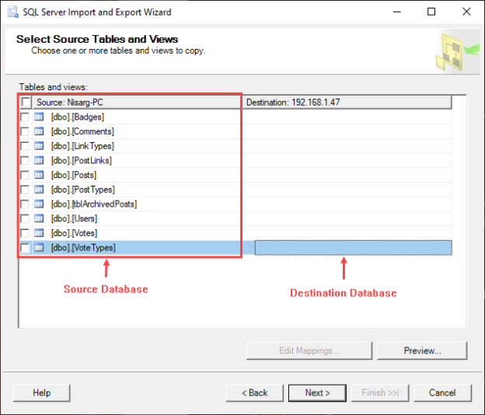Image resolution: width=485 pixels, height=415 pixels.
Task: Select the [dbo].[VoteTypes] checkbox
Action: tap(26, 248)
